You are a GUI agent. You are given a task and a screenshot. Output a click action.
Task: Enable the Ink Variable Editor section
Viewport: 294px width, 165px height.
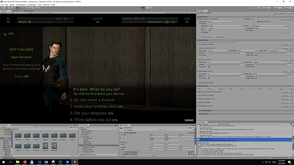point(198,111)
